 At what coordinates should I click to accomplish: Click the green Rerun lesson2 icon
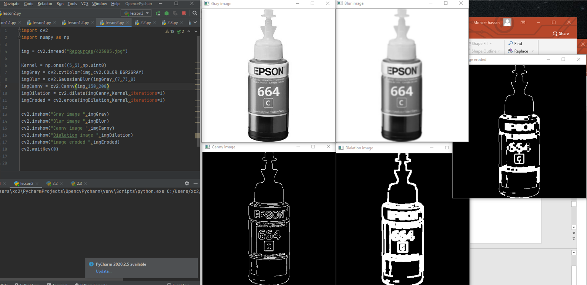[x=158, y=13]
